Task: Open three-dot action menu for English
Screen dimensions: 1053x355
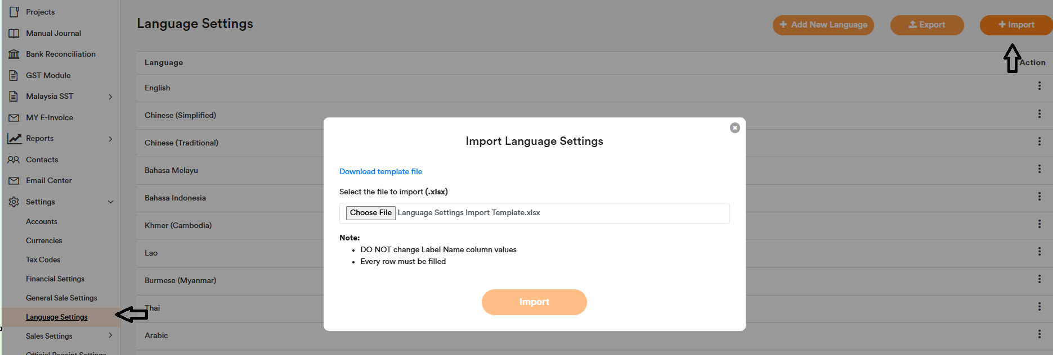Action: [1039, 86]
